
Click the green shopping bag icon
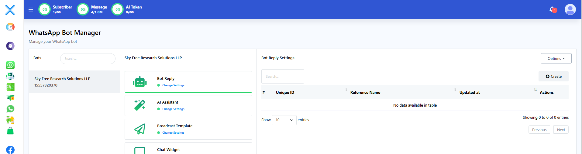(x=10, y=131)
